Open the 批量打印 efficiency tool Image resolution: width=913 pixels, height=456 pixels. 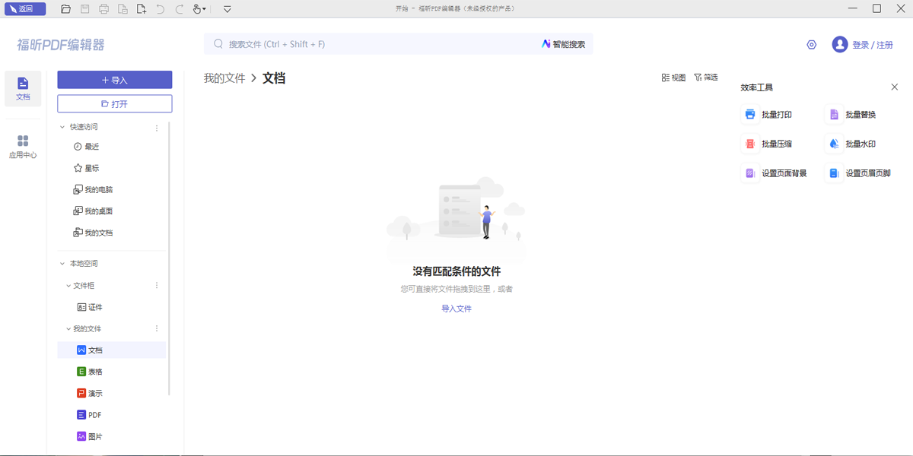(775, 114)
